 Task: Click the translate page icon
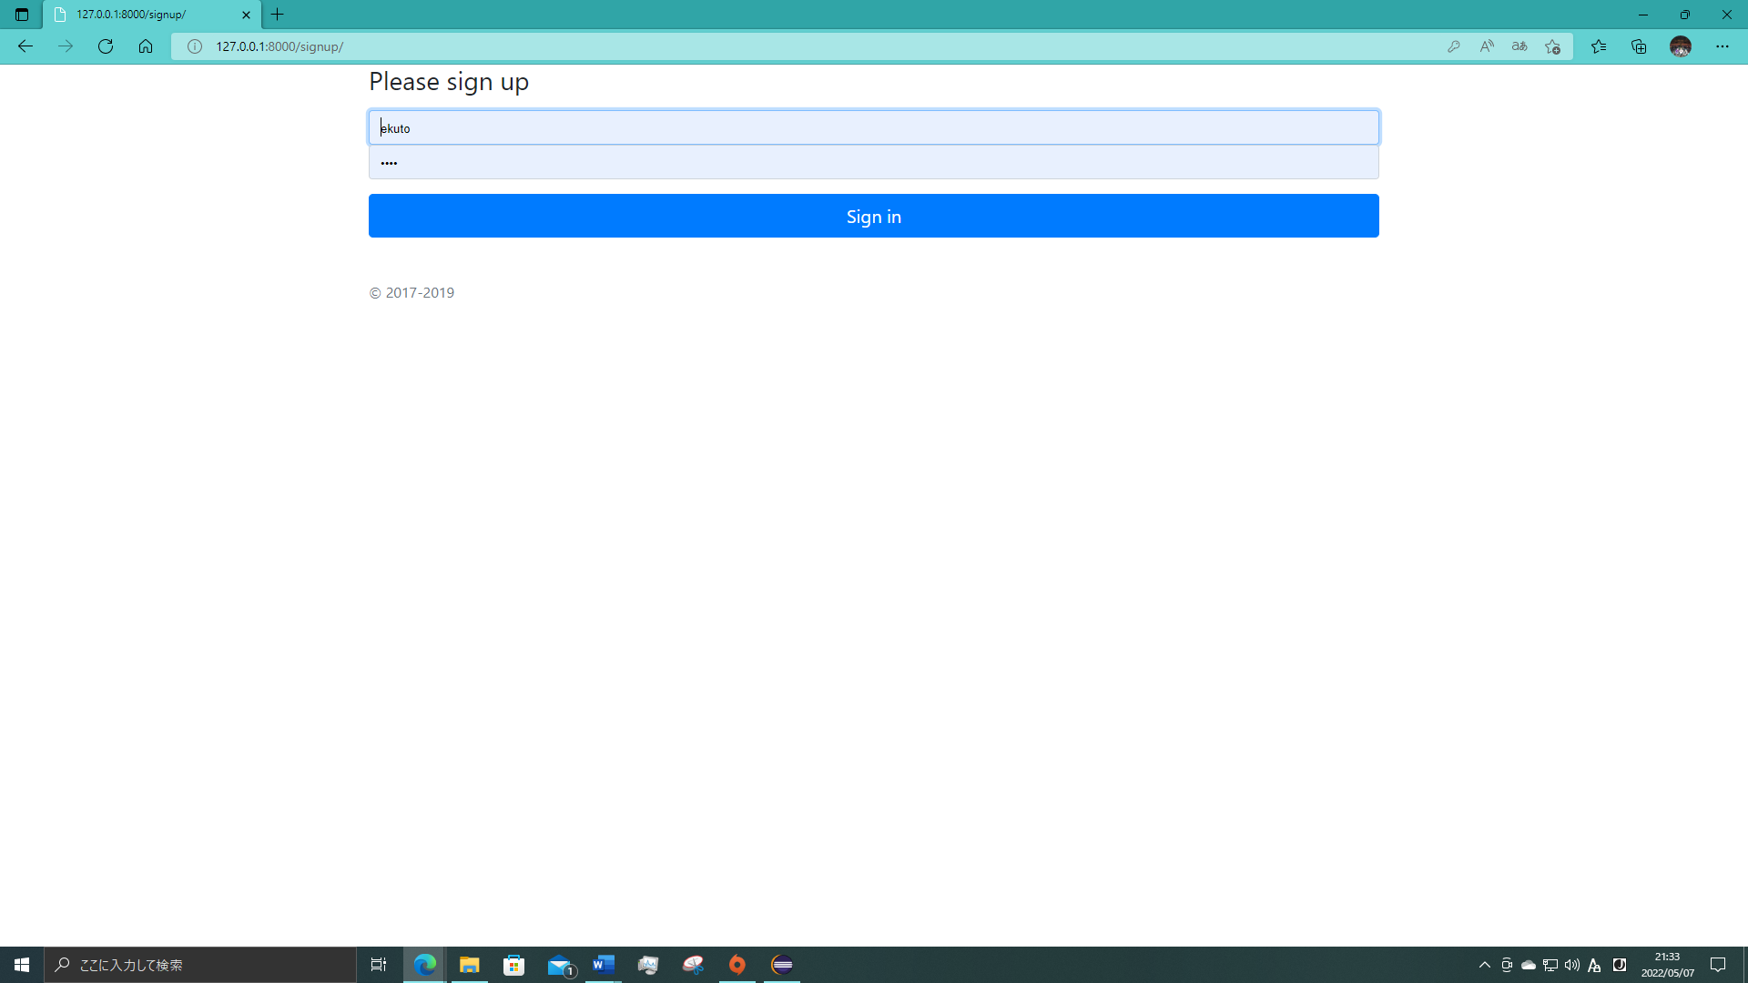click(1519, 46)
